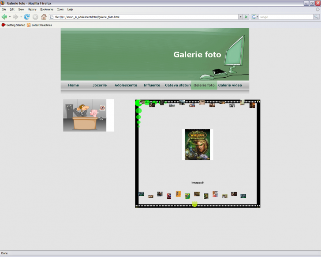Image resolution: width=321 pixels, height=257 pixels.
Task: Click the "Done" status bar text
Action: (x=4, y=253)
